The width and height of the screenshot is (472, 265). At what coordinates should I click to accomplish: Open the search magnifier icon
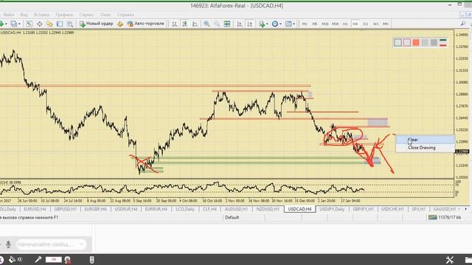463,24
